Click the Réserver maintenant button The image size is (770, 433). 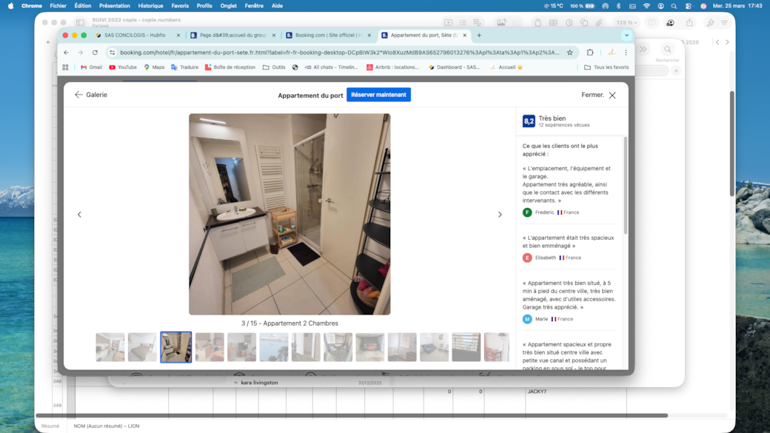pyautogui.click(x=378, y=95)
